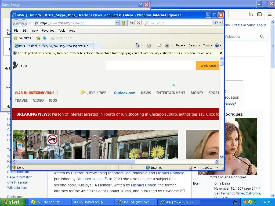
Task: Open the address bar URL dropdown arrow
Action: (117, 23)
